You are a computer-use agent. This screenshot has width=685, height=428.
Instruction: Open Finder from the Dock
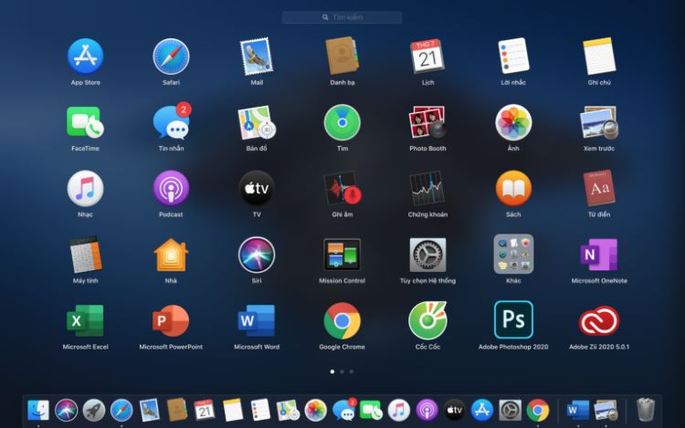tap(38, 411)
